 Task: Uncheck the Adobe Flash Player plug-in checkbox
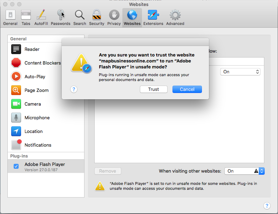16,166
